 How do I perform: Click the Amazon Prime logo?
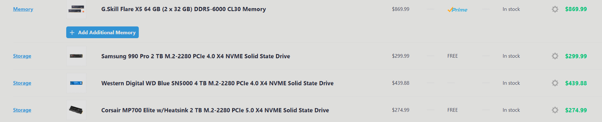pyautogui.click(x=457, y=10)
